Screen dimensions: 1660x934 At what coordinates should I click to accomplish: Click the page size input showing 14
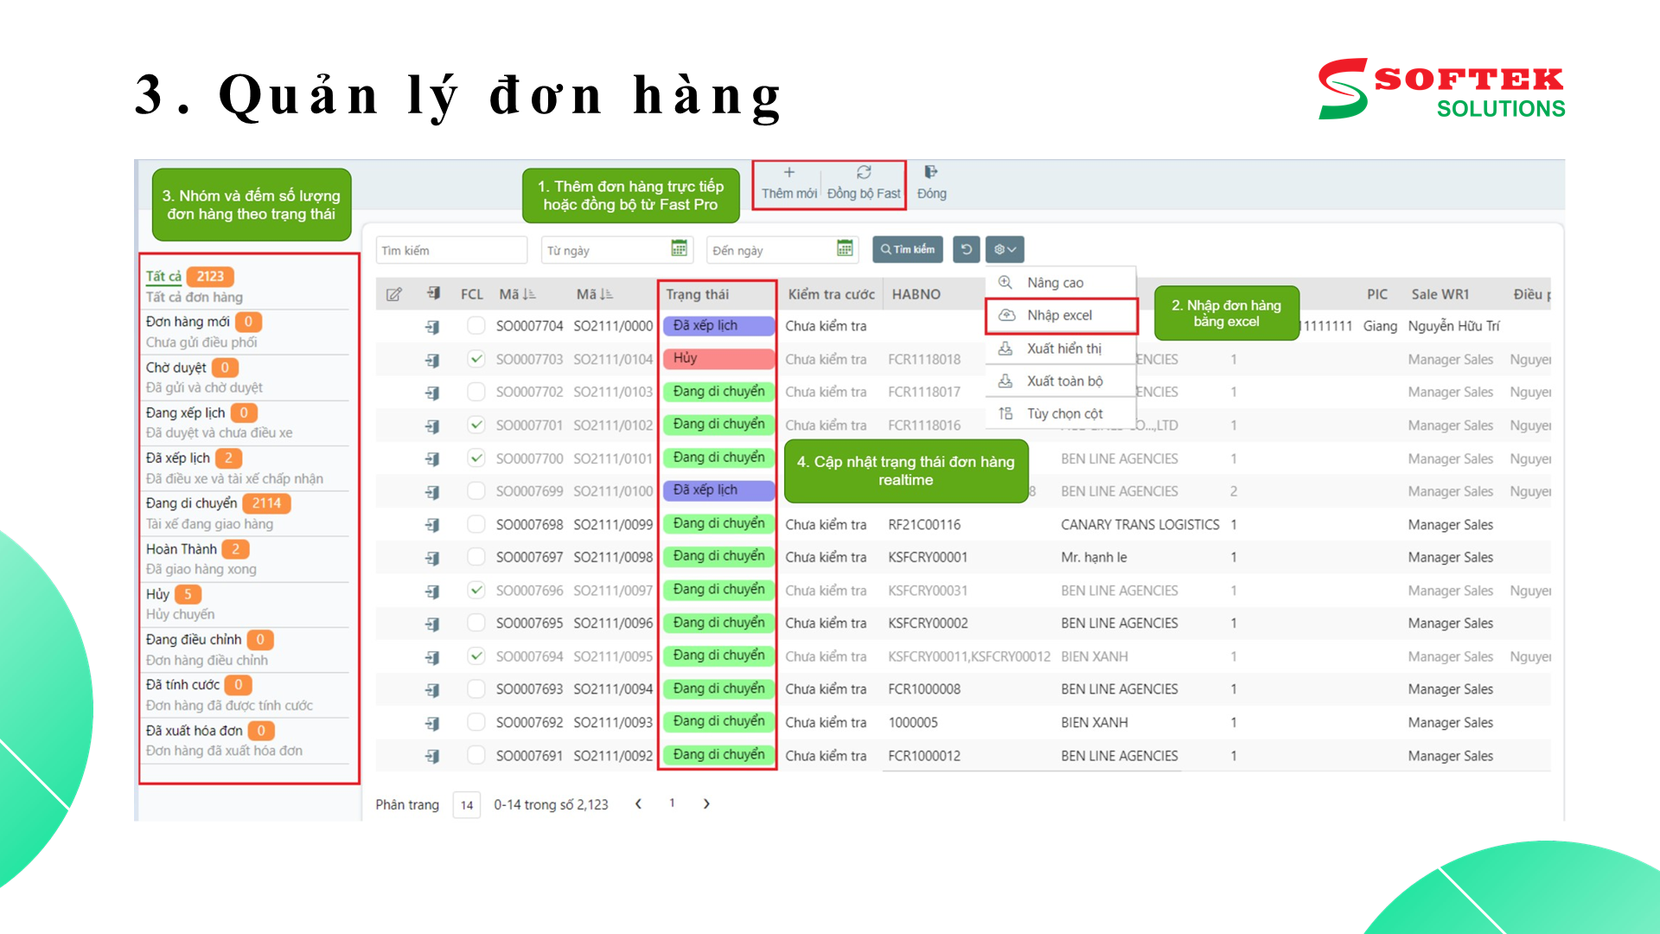click(x=466, y=804)
